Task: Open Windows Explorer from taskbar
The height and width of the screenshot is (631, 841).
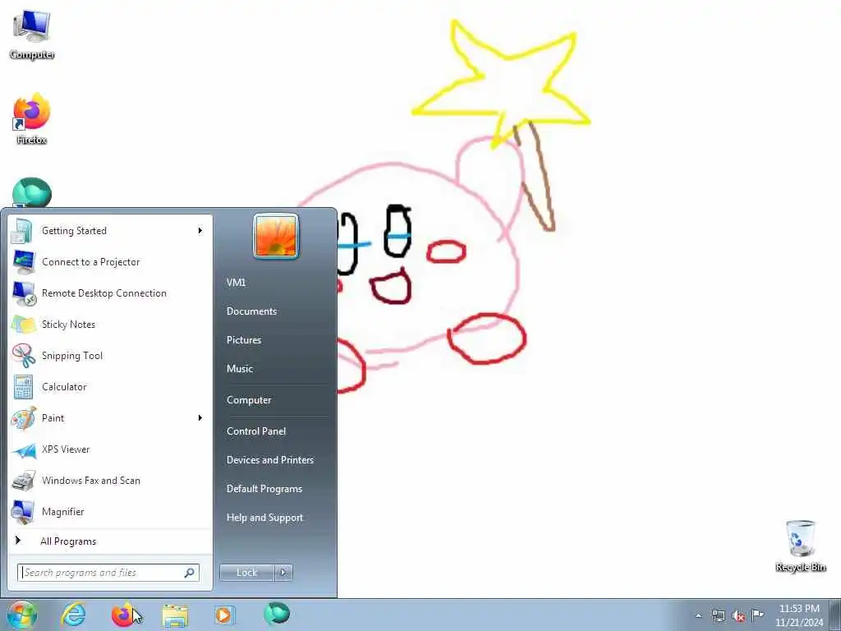Action: 175,615
